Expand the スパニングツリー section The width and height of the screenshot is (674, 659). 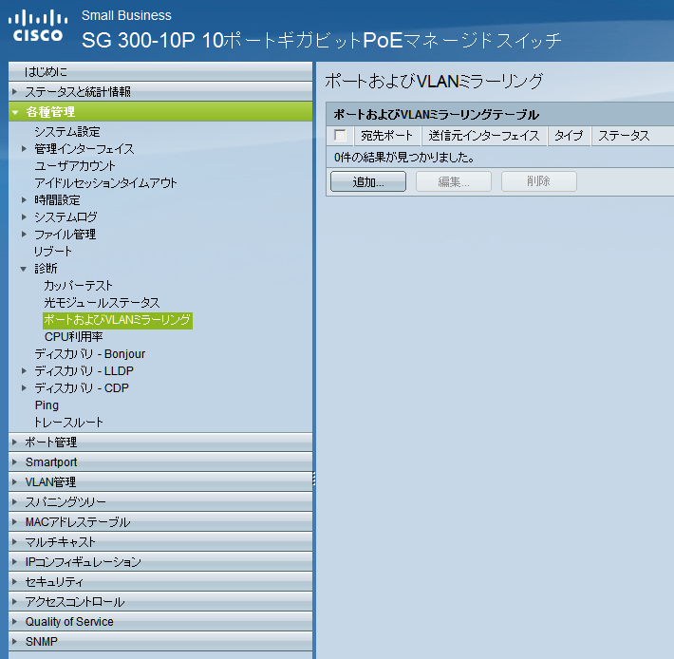pos(160,501)
